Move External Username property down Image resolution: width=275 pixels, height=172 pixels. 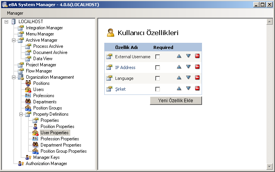pyautogui.click(x=188, y=56)
